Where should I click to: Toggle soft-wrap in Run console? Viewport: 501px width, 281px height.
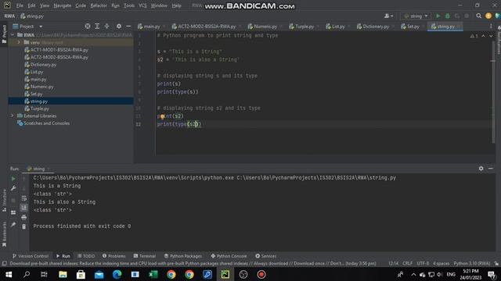[24, 198]
